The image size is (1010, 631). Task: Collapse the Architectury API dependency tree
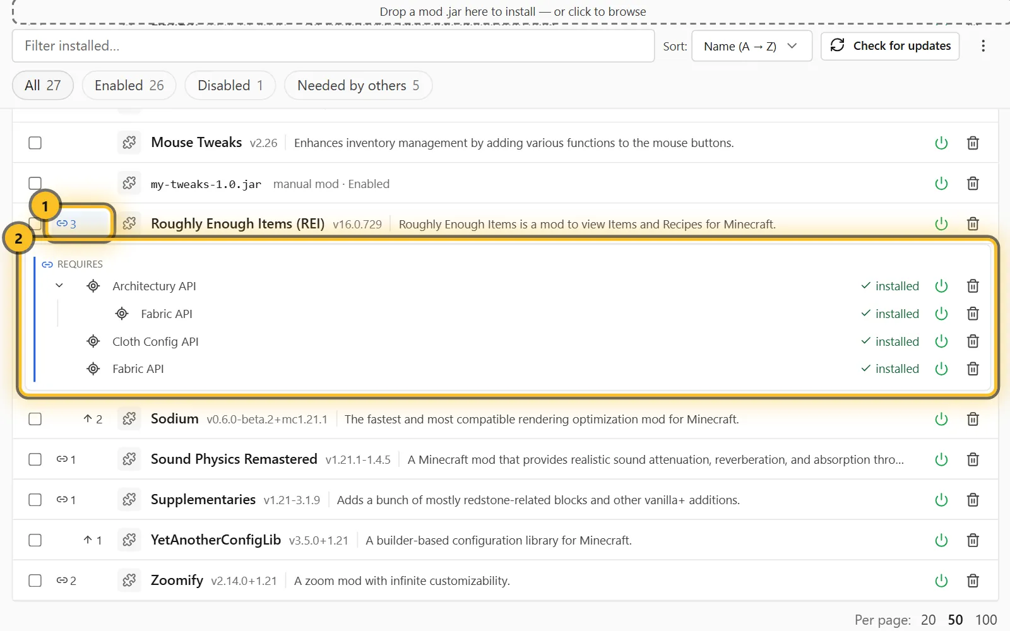coord(59,286)
